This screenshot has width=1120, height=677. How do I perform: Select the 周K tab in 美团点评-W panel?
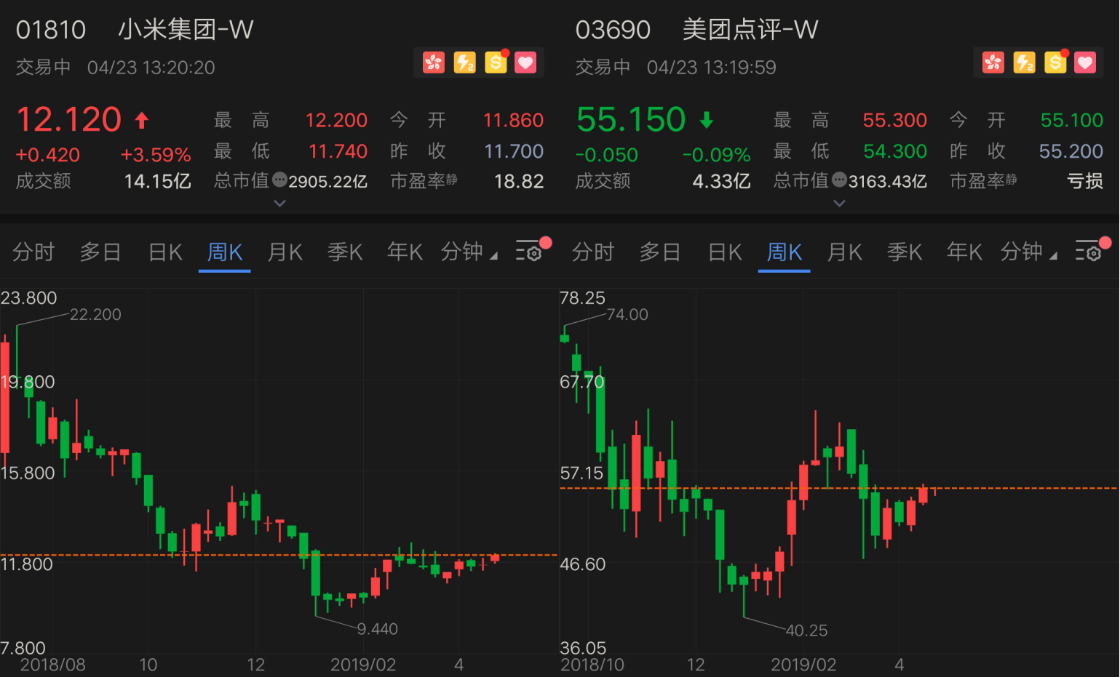tap(785, 252)
